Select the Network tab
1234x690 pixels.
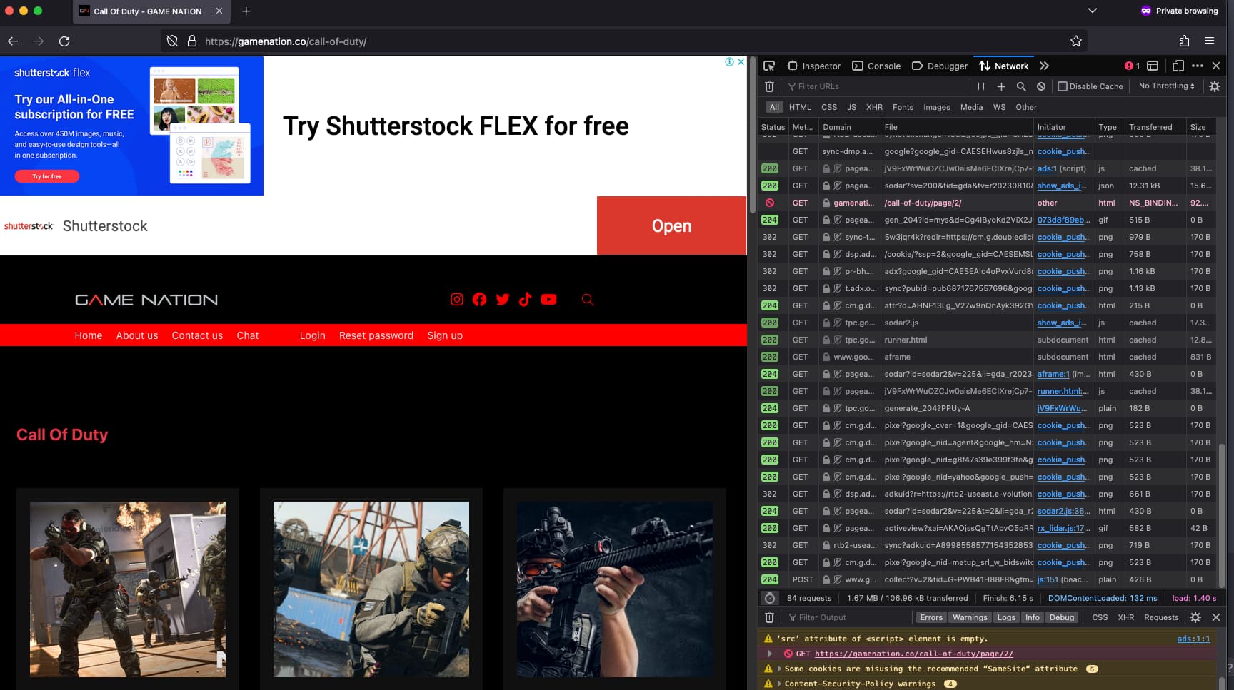[x=1004, y=66]
